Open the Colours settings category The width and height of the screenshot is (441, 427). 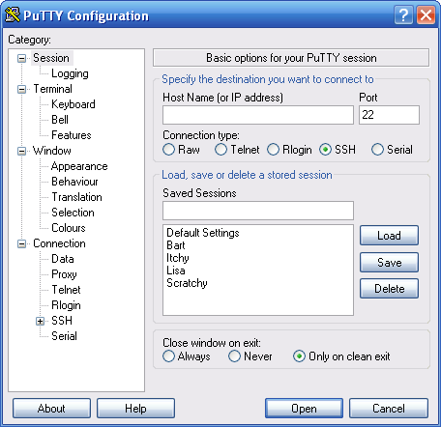[x=69, y=228]
